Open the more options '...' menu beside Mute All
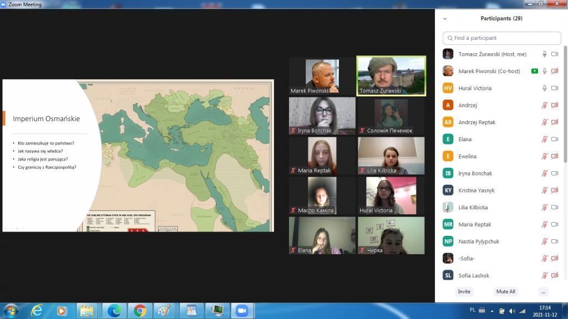This screenshot has width=568, height=319. coord(543,291)
